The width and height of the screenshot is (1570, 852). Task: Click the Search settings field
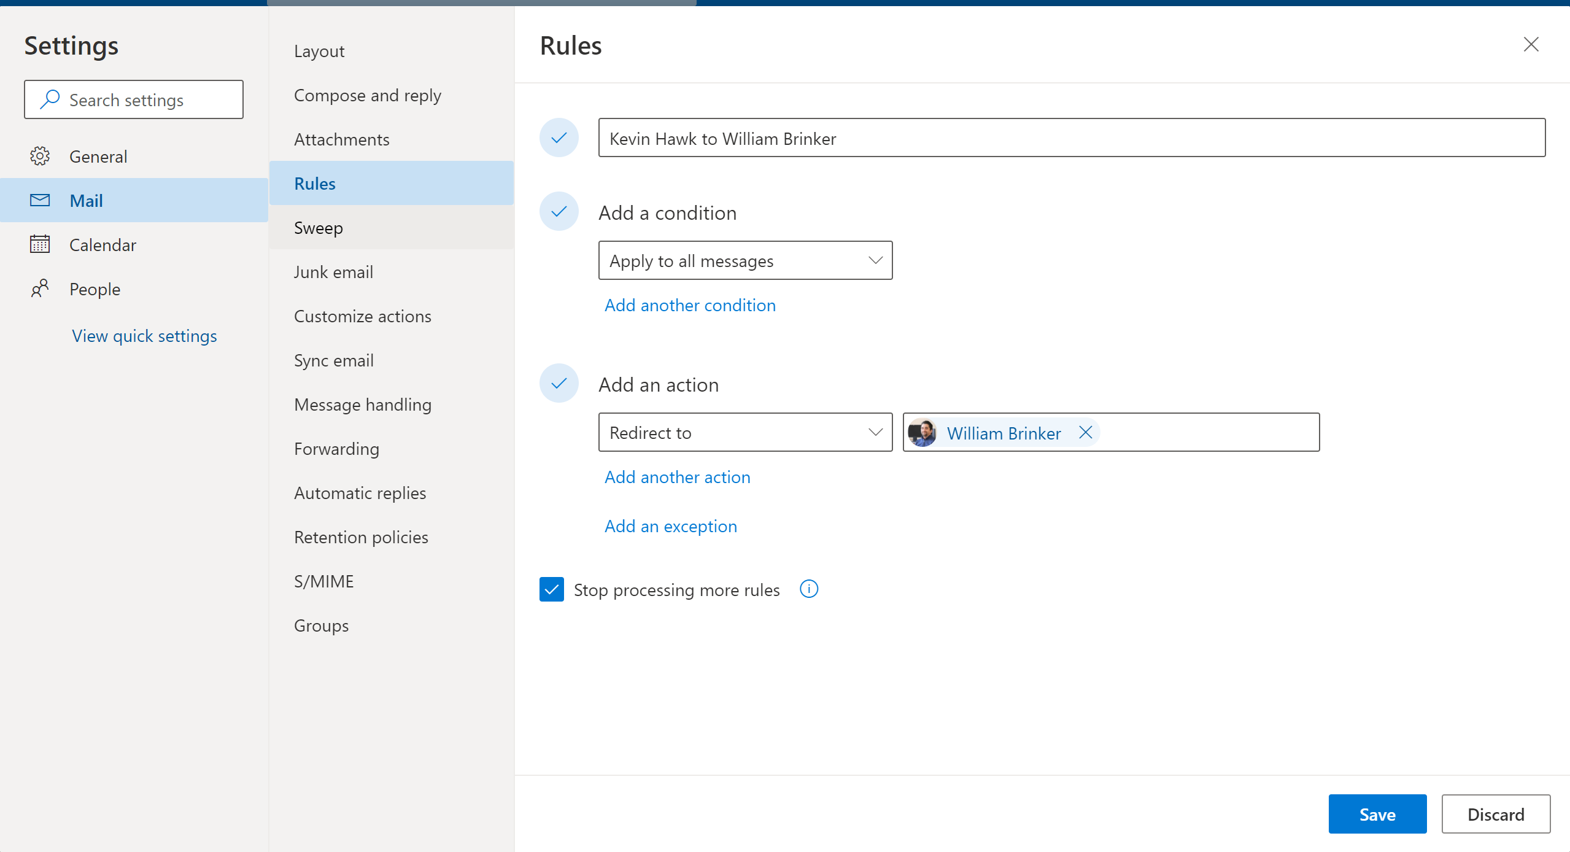tap(134, 99)
